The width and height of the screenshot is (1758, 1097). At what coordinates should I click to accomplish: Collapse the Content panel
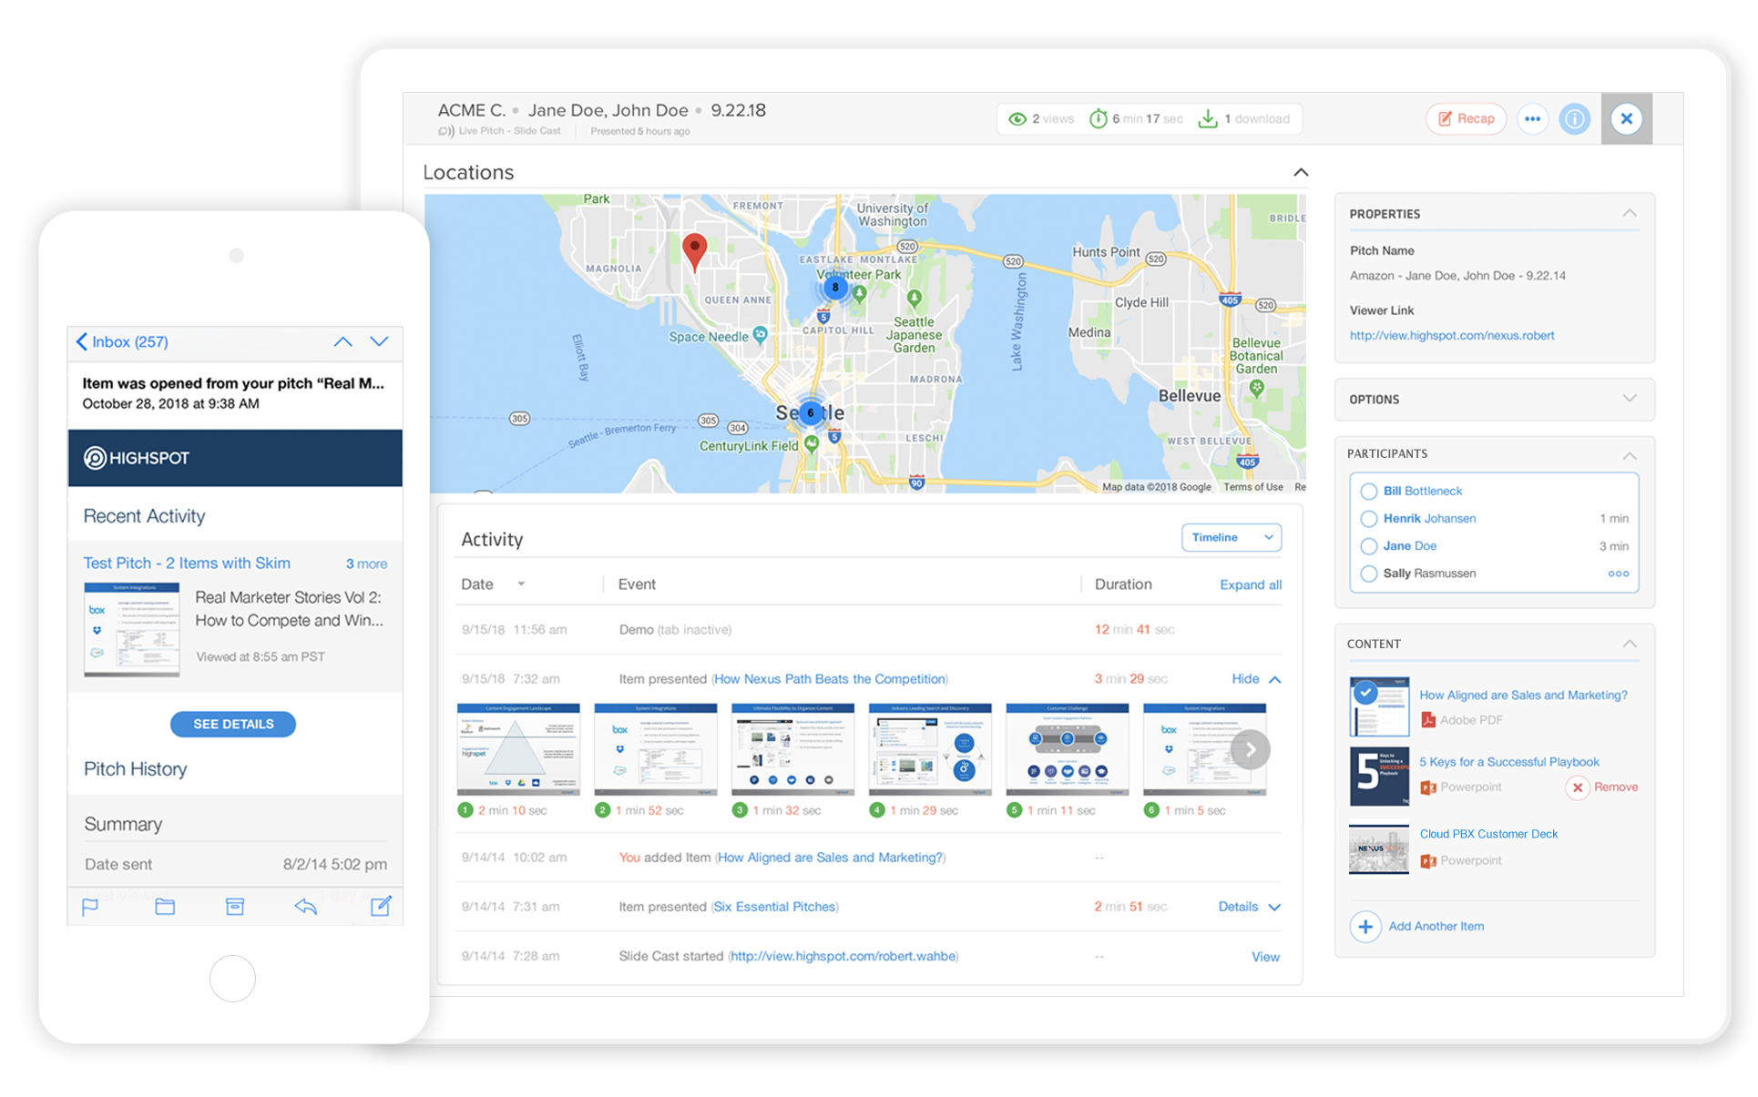[1629, 645]
